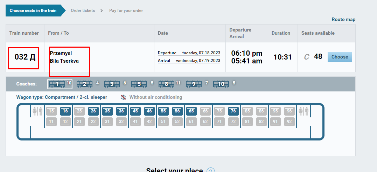Select coach 1 wagon icon

tap(57, 84)
